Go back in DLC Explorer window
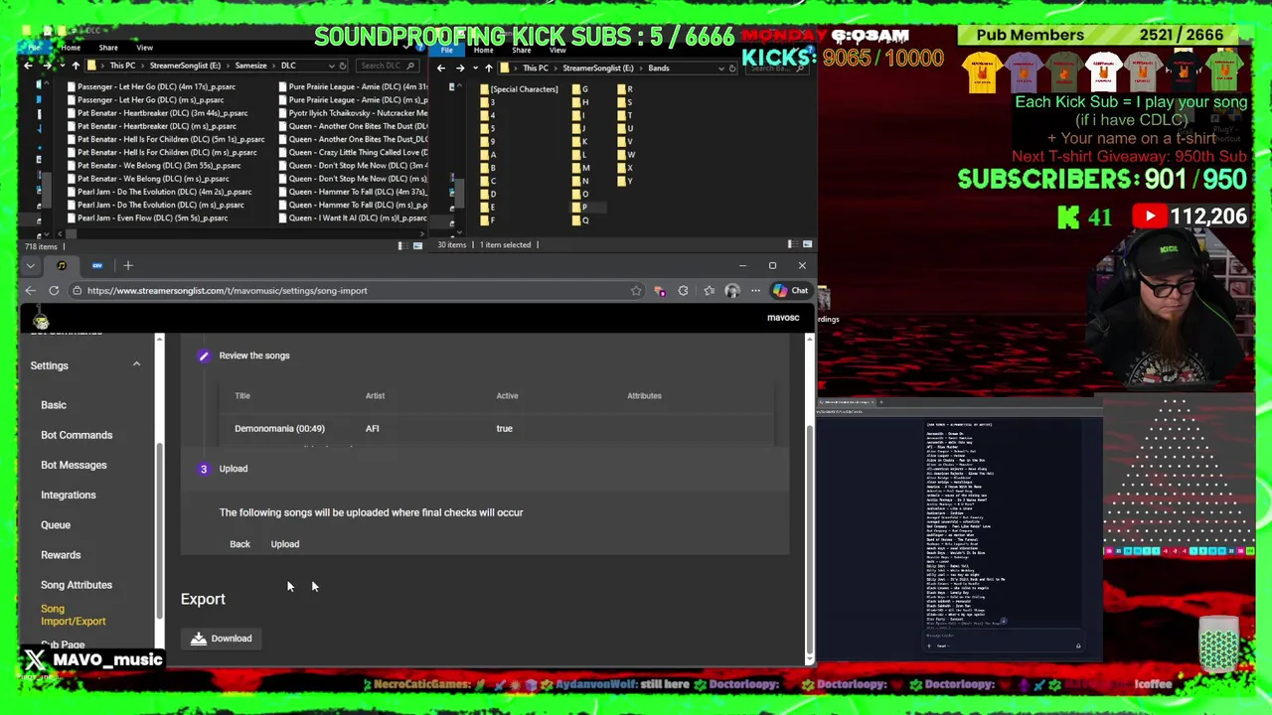Viewport: 1272px width, 715px height. coord(28,66)
